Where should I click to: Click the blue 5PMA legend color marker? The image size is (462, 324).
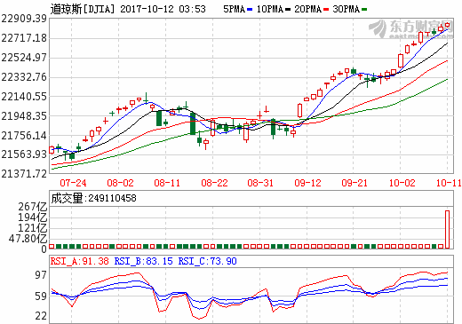[250, 10]
